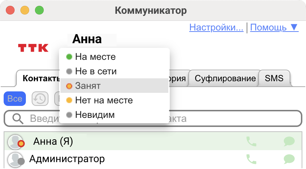Set status to Не в сети
306x169 pixels.
point(96,71)
